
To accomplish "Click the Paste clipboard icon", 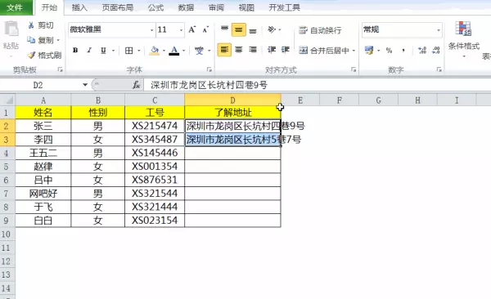I will pyautogui.click(x=11, y=29).
